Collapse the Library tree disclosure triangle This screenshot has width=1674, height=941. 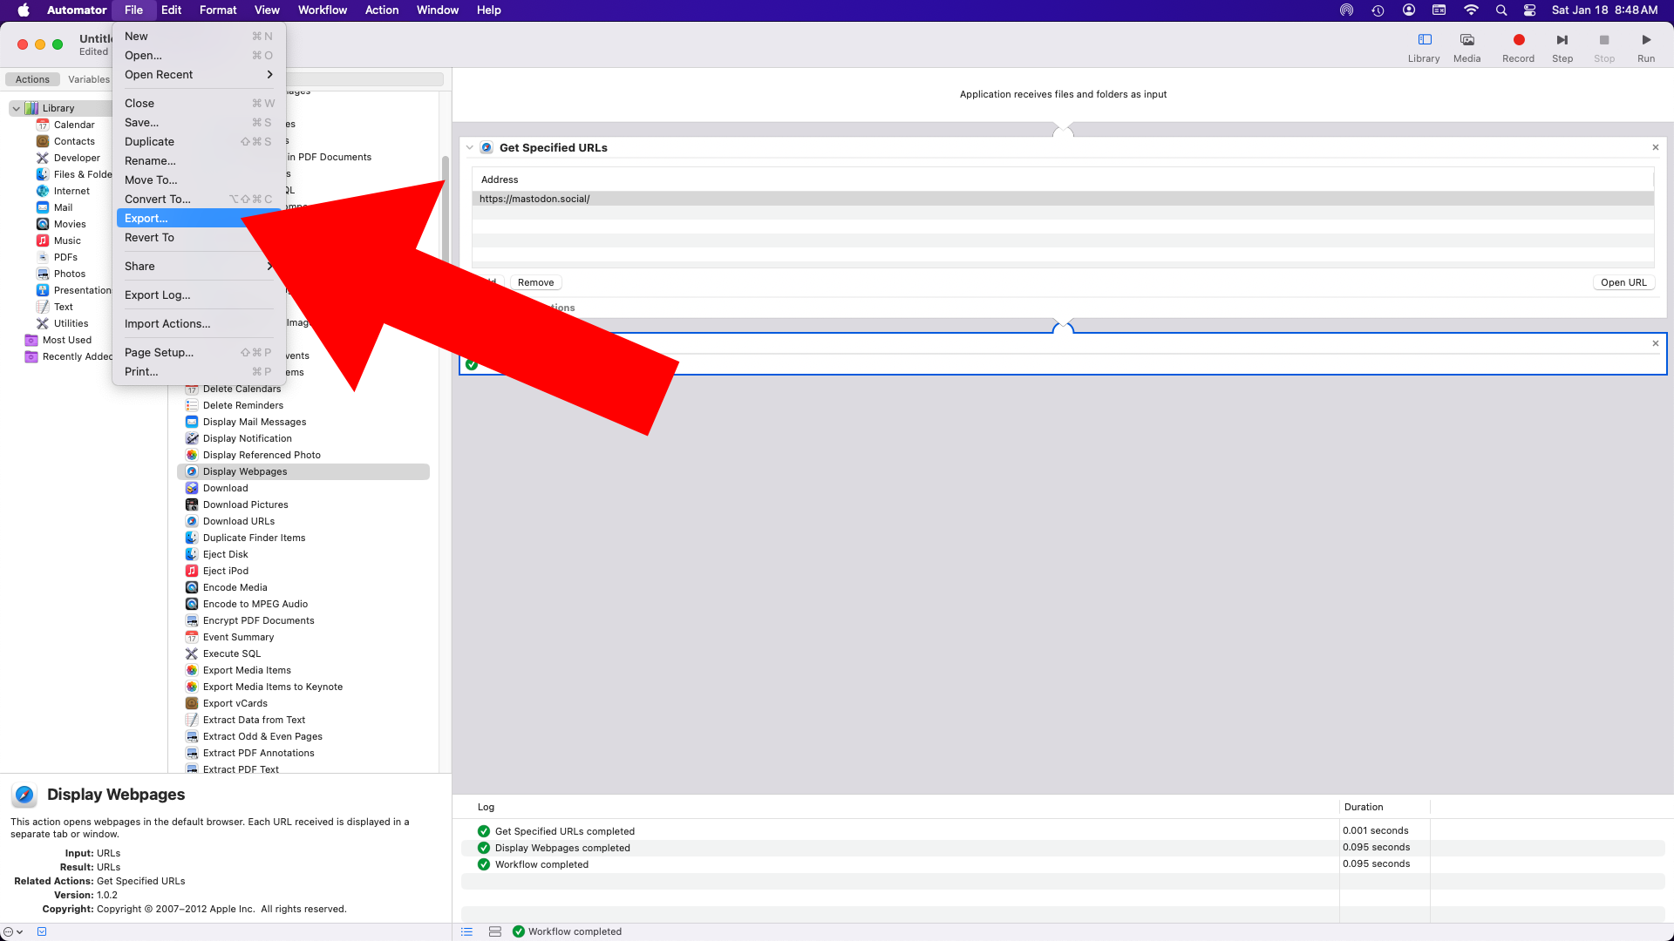tap(16, 108)
